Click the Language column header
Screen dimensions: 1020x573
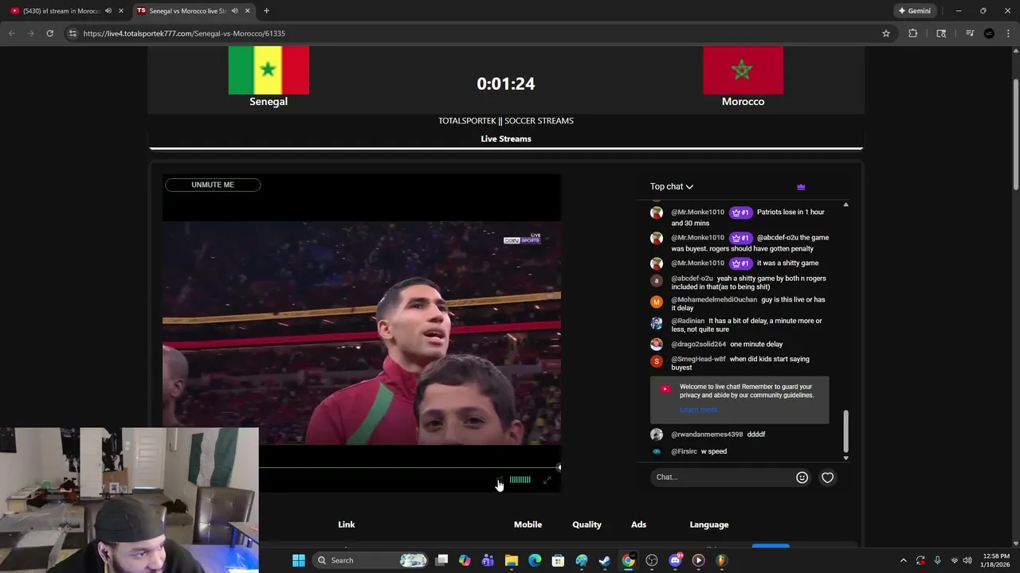coord(709,524)
